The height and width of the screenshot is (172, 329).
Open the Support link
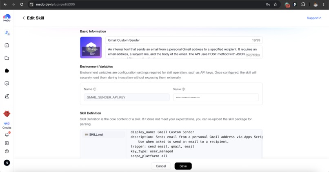(x=314, y=18)
